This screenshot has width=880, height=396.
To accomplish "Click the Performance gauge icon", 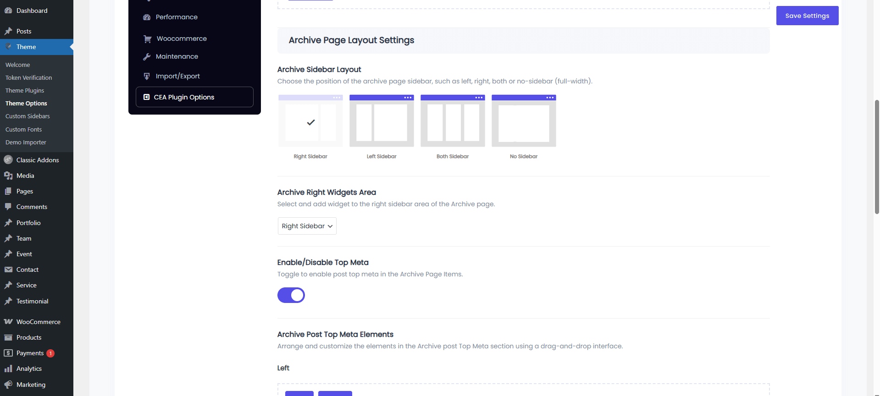I will (x=147, y=17).
